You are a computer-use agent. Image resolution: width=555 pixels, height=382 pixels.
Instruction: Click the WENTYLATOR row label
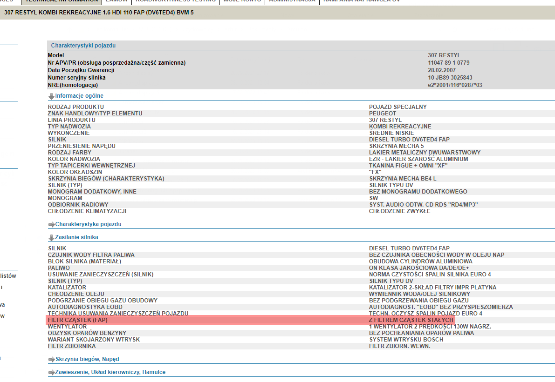point(67,327)
